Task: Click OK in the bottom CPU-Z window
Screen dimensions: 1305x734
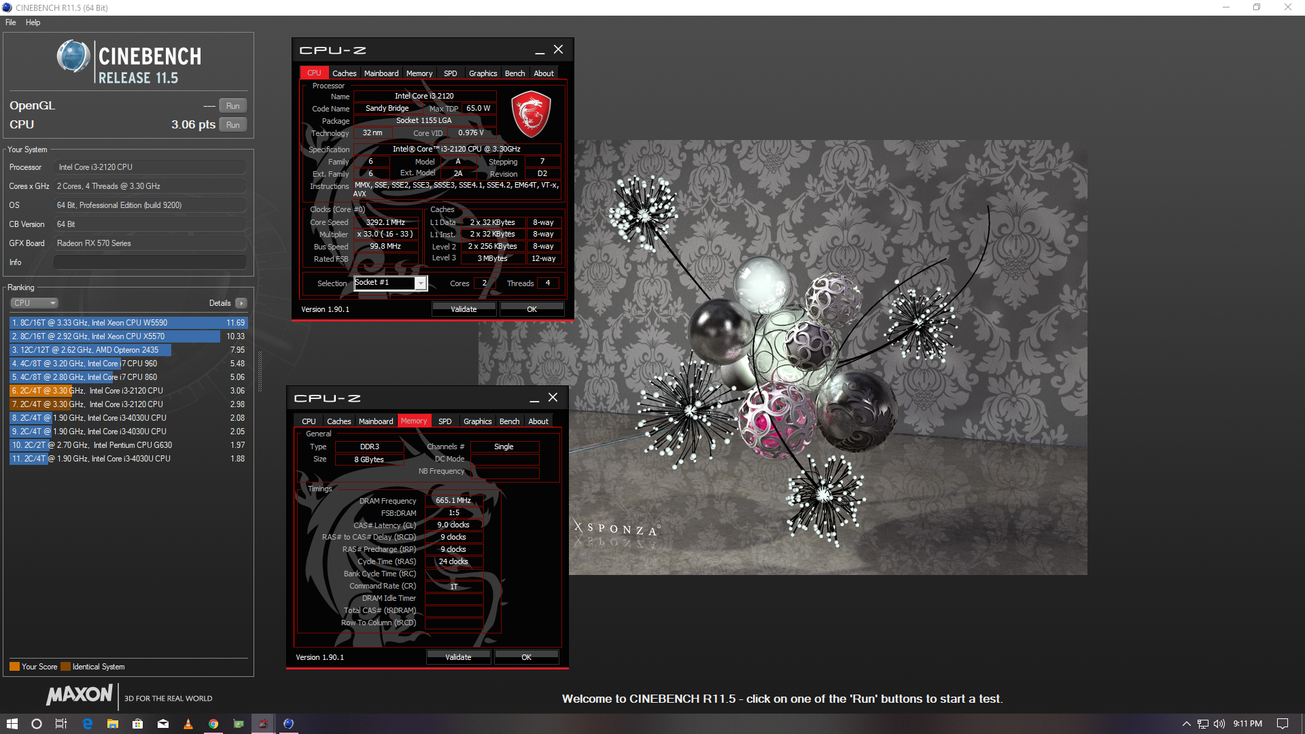Action: tap(526, 657)
